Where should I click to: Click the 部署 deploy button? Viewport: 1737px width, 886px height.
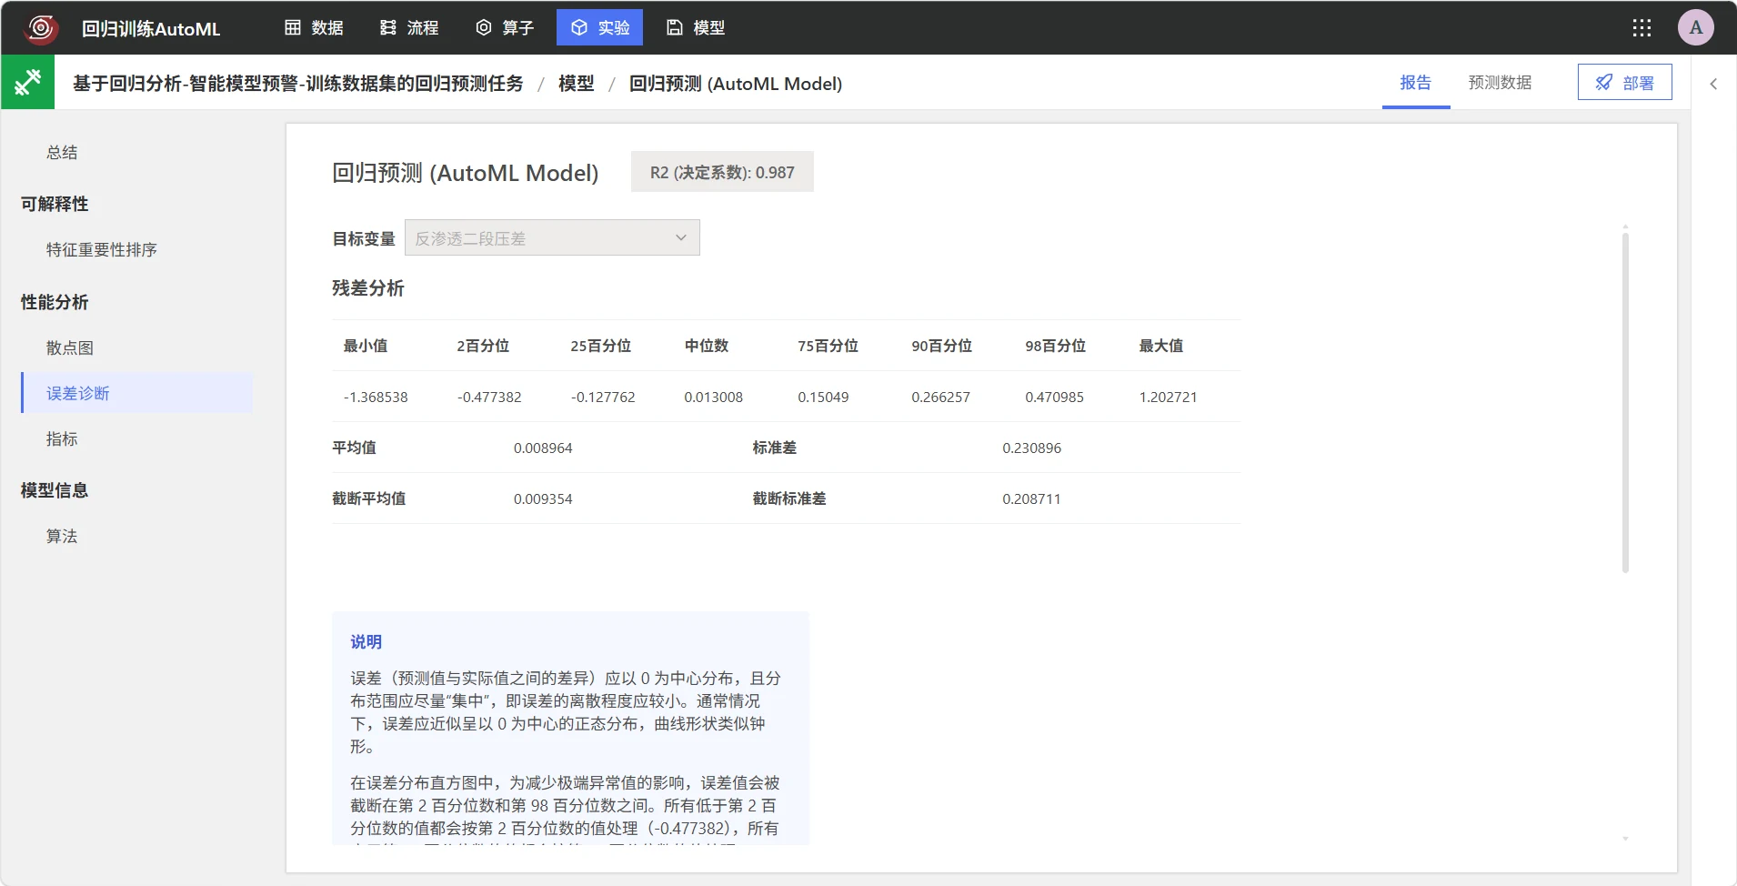click(1624, 82)
